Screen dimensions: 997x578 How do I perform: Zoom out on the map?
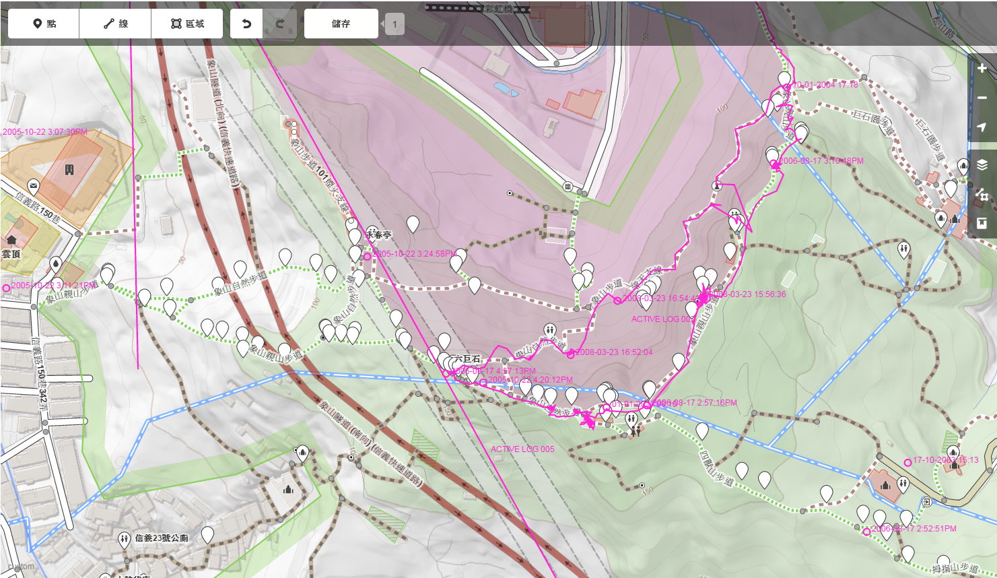coord(982,98)
